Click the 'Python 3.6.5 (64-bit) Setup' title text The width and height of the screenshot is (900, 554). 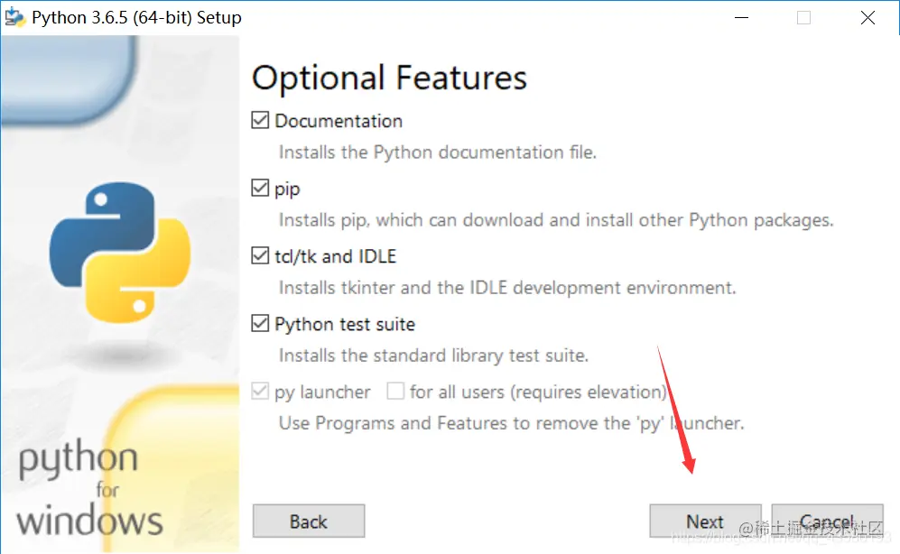tap(136, 18)
